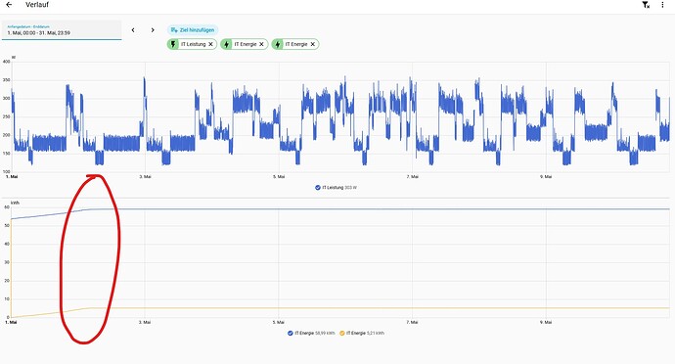Click the remove-filters funnel icon
675x364 pixels.
click(646, 5)
